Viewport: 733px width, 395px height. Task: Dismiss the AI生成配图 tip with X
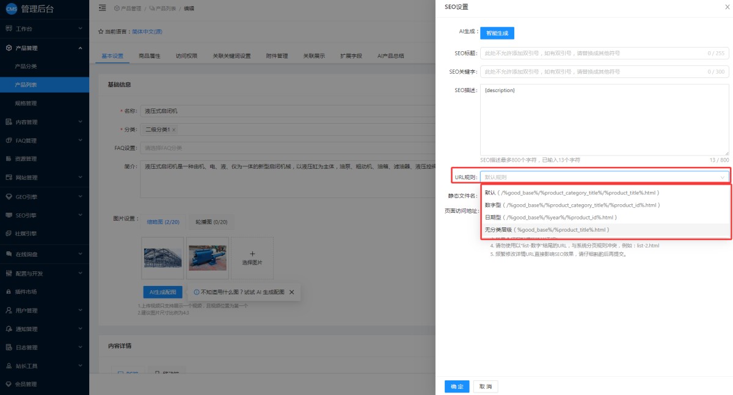(291, 292)
